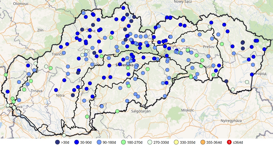Click the easternmost blue station marker
This screenshot has height=146, width=273.
tap(264, 49)
